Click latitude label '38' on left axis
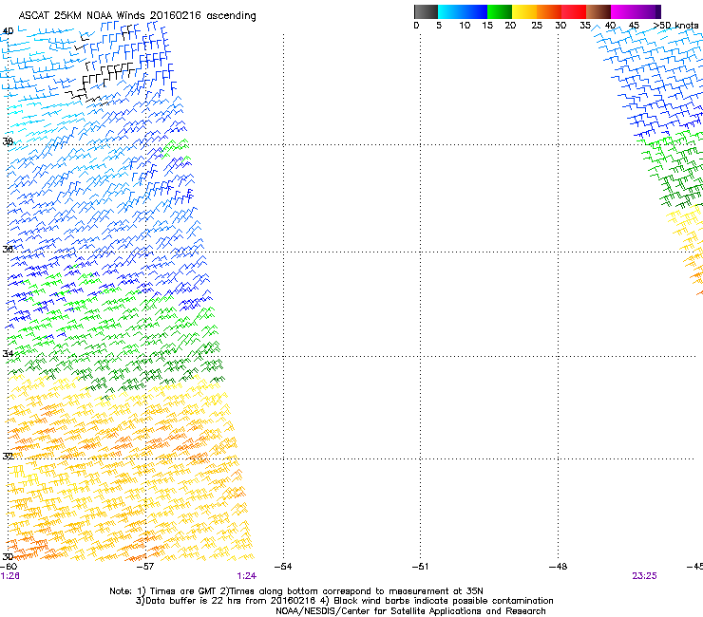The image size is (703, 617). pyautogui.click(x=8, y=141)
